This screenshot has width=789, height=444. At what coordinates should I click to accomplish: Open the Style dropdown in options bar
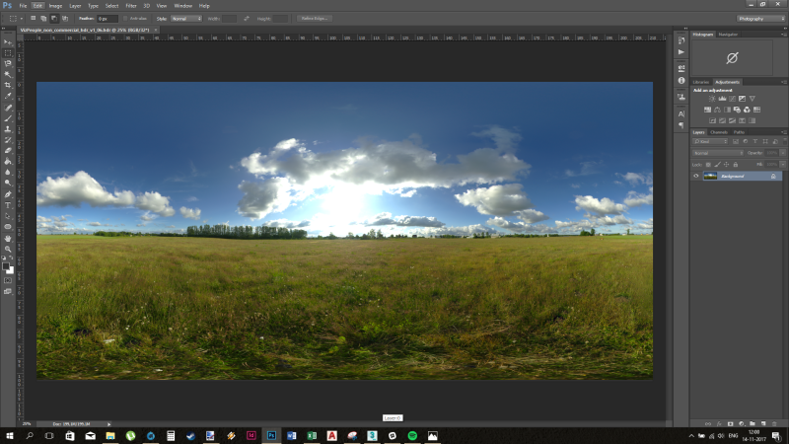[185, 18]
